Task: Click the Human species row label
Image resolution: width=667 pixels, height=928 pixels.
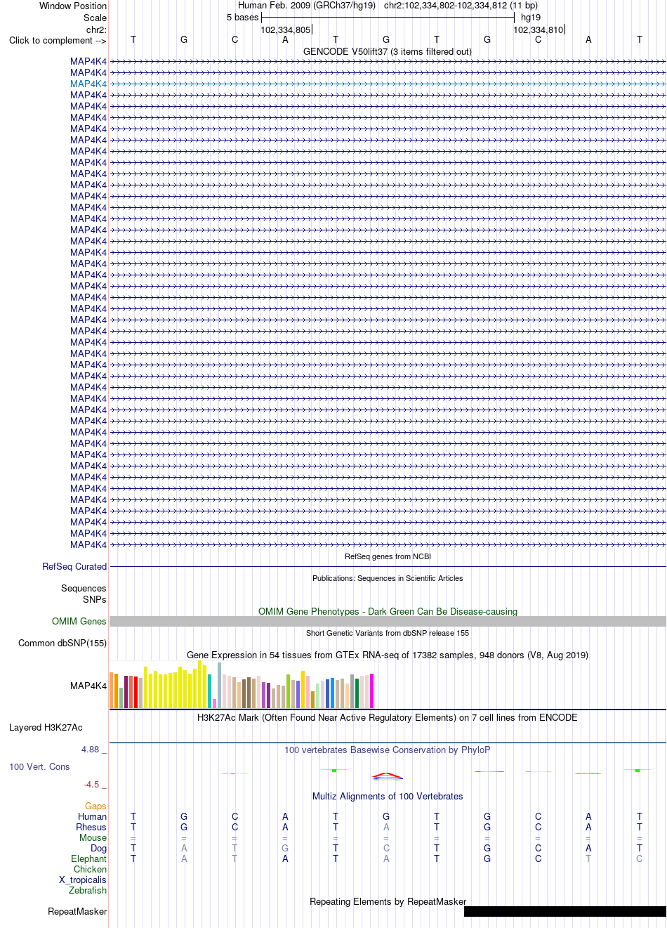Action: tap(92, 816)
